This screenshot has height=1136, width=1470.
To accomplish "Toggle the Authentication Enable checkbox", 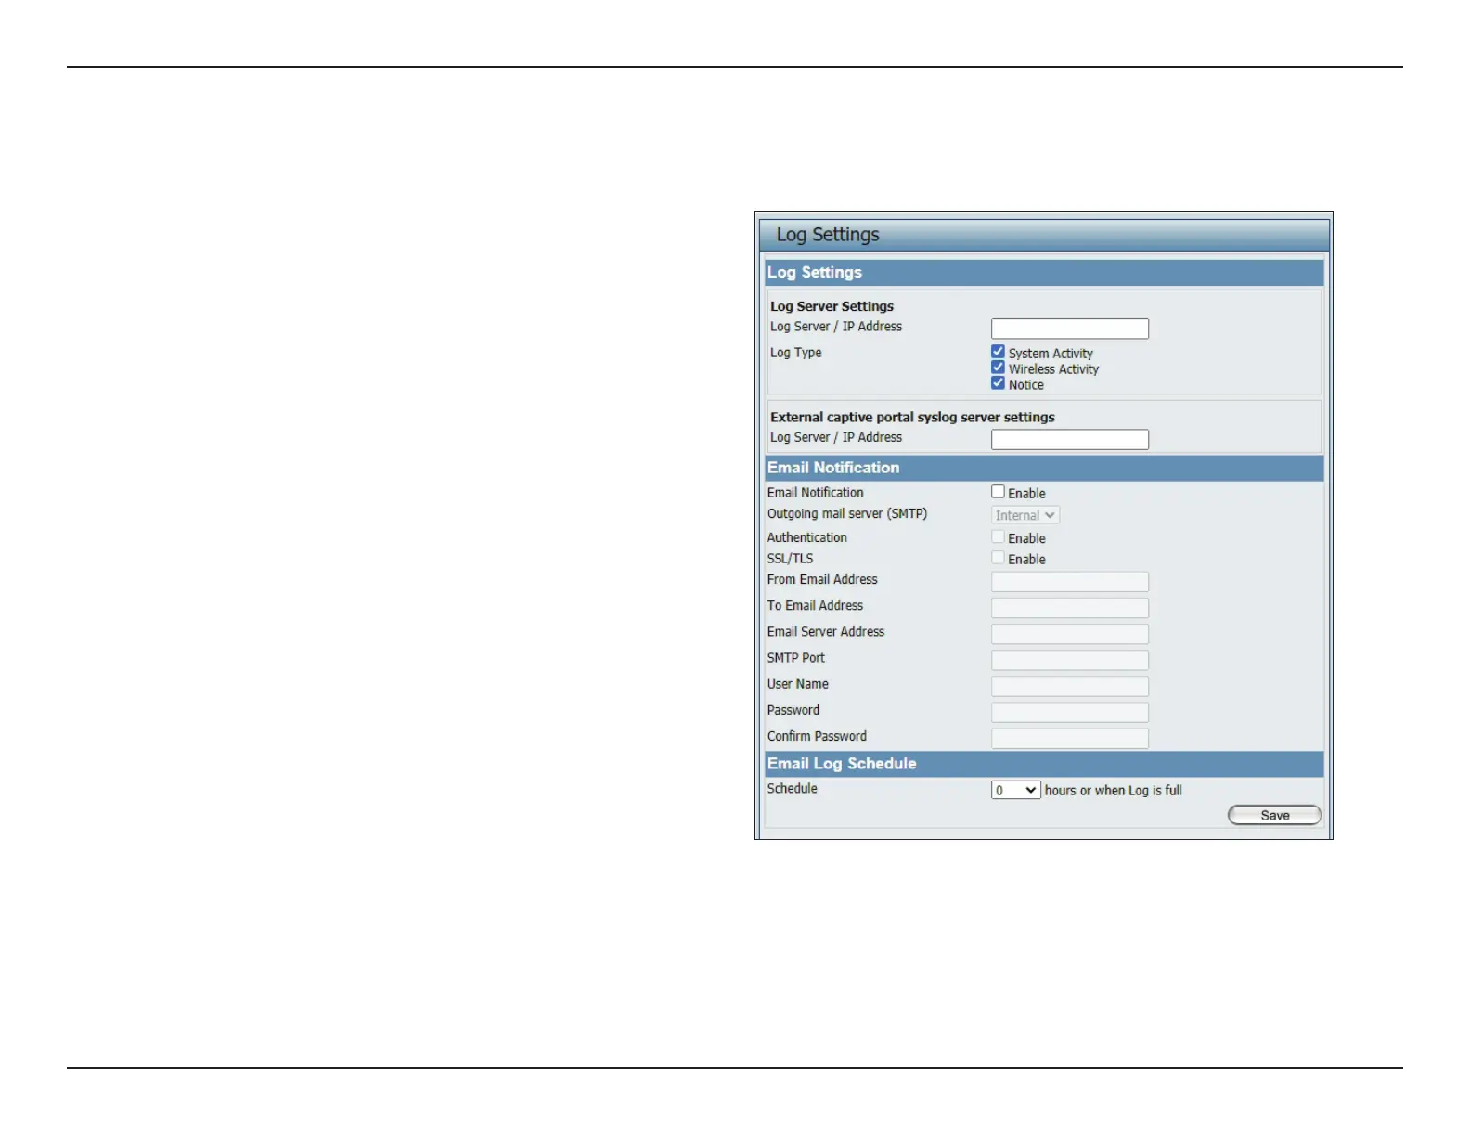I will click(998, 536).
